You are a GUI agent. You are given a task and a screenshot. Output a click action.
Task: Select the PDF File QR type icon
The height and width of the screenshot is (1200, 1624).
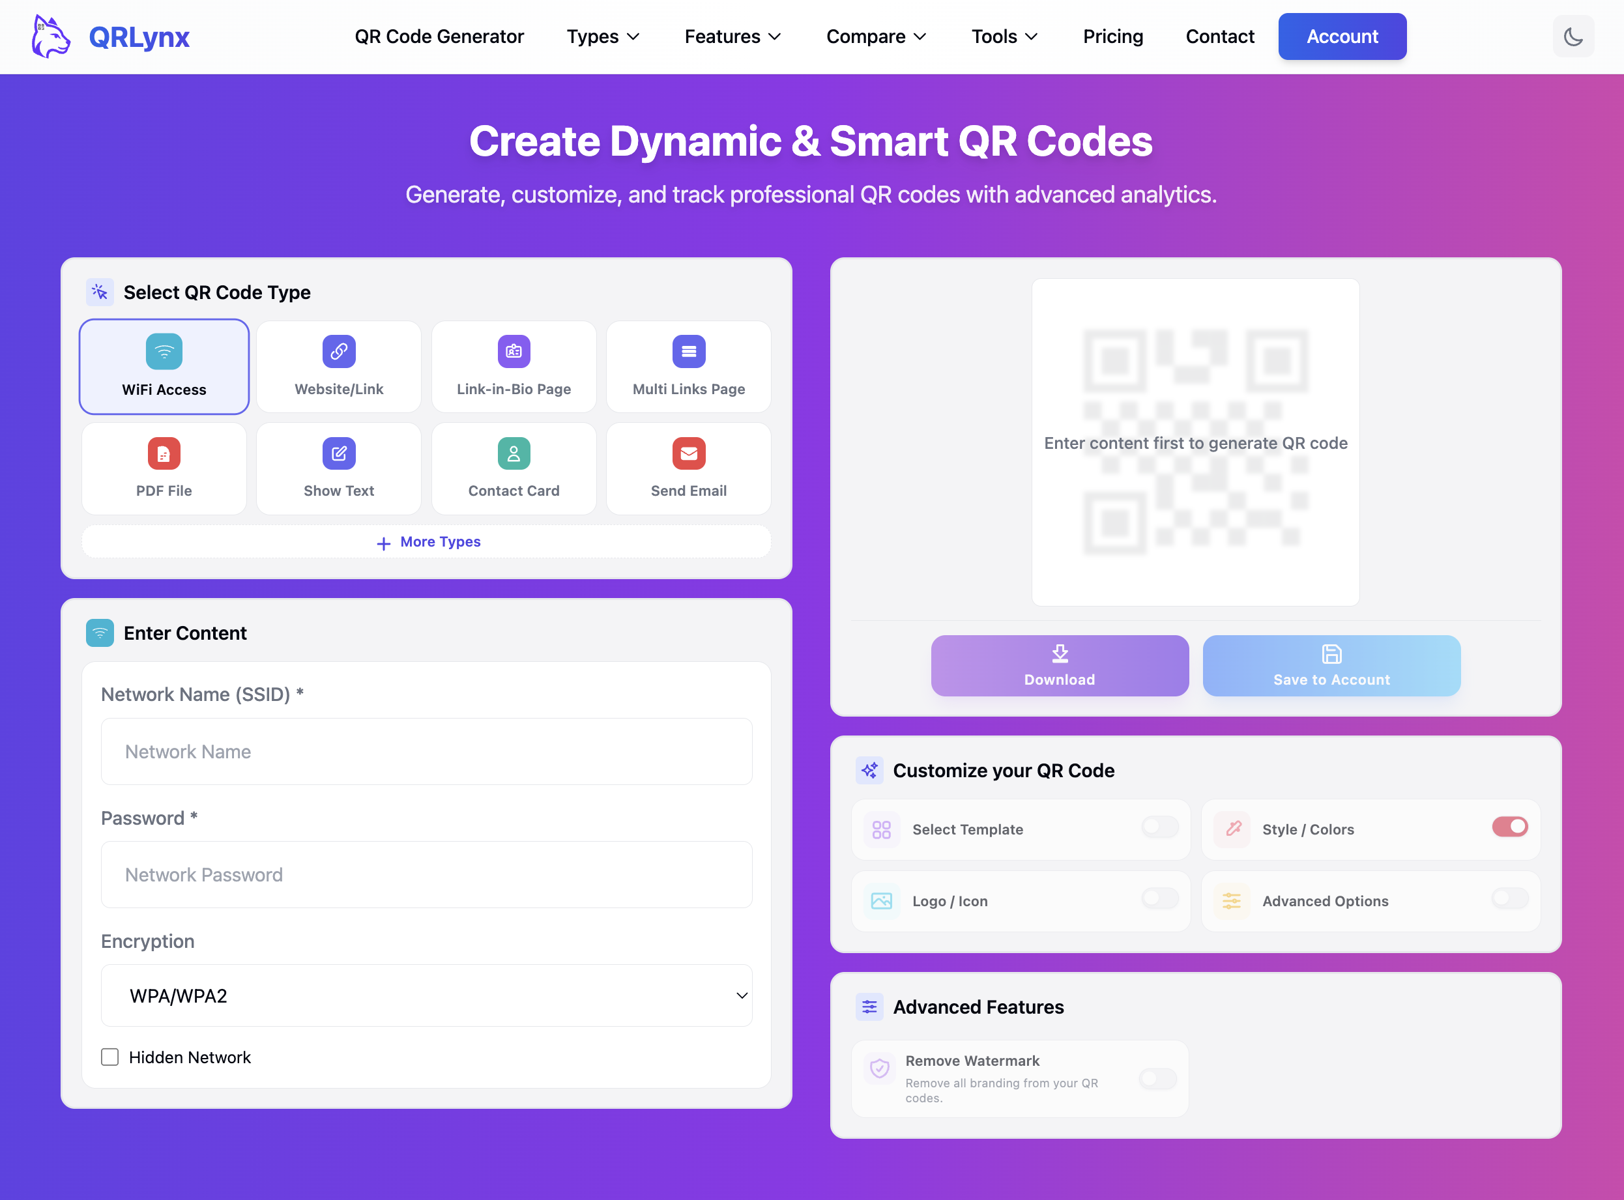[x=164, y=453]
